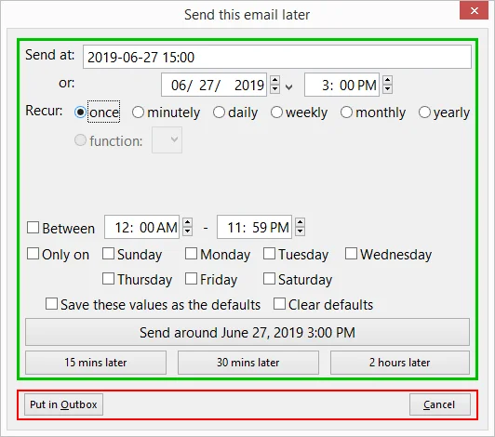This screenshot has height=437, width=495.
Task: Tick the Clear defaults checkbox
Action: 279,304
